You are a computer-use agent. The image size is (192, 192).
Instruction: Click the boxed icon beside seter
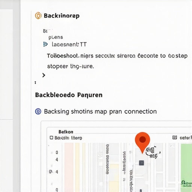tap(175, 138)
